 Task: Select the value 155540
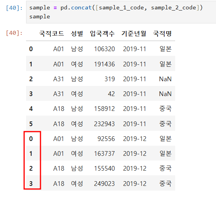click(104, 168)
